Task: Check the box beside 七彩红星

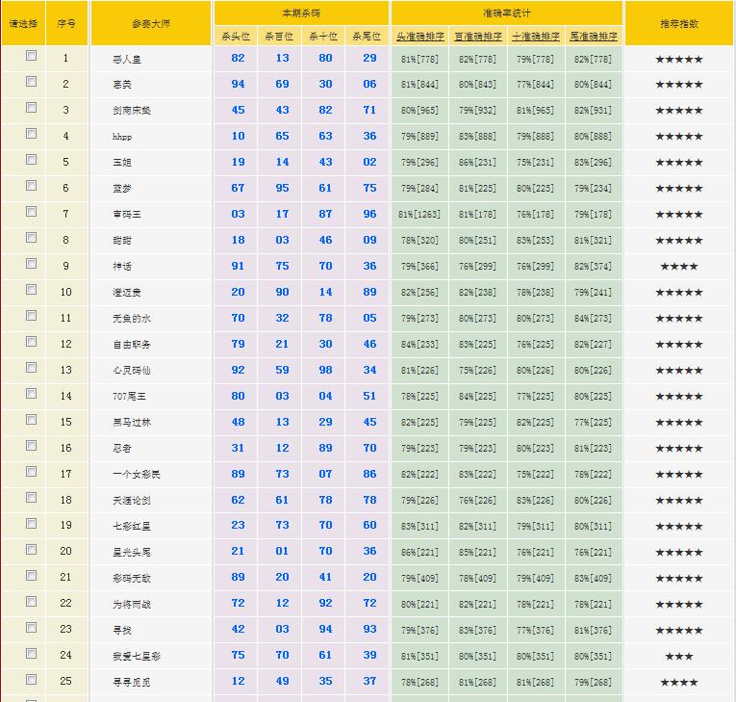Action: 32,524
